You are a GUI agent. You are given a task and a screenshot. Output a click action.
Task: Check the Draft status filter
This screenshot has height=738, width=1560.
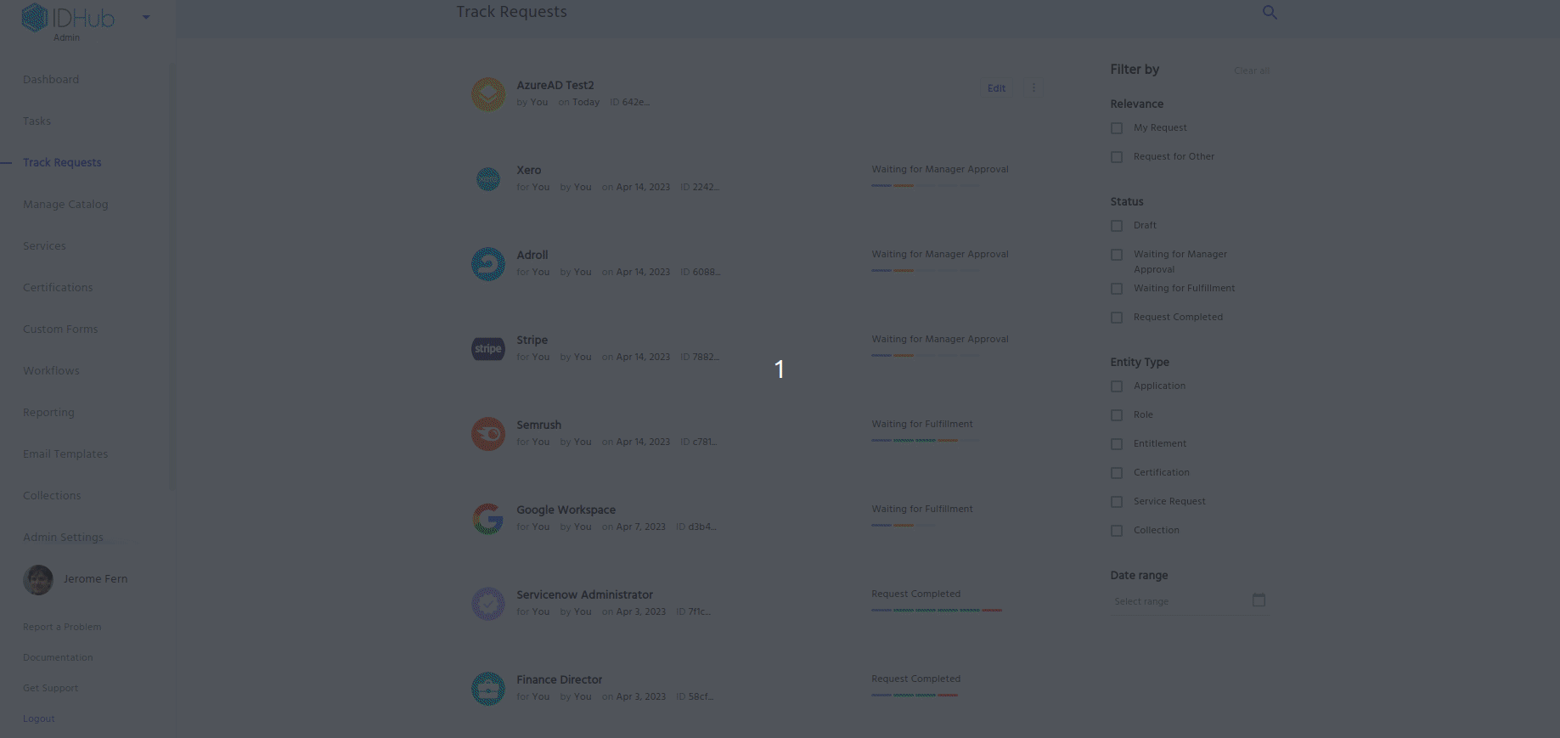[x=1117, y=226]
